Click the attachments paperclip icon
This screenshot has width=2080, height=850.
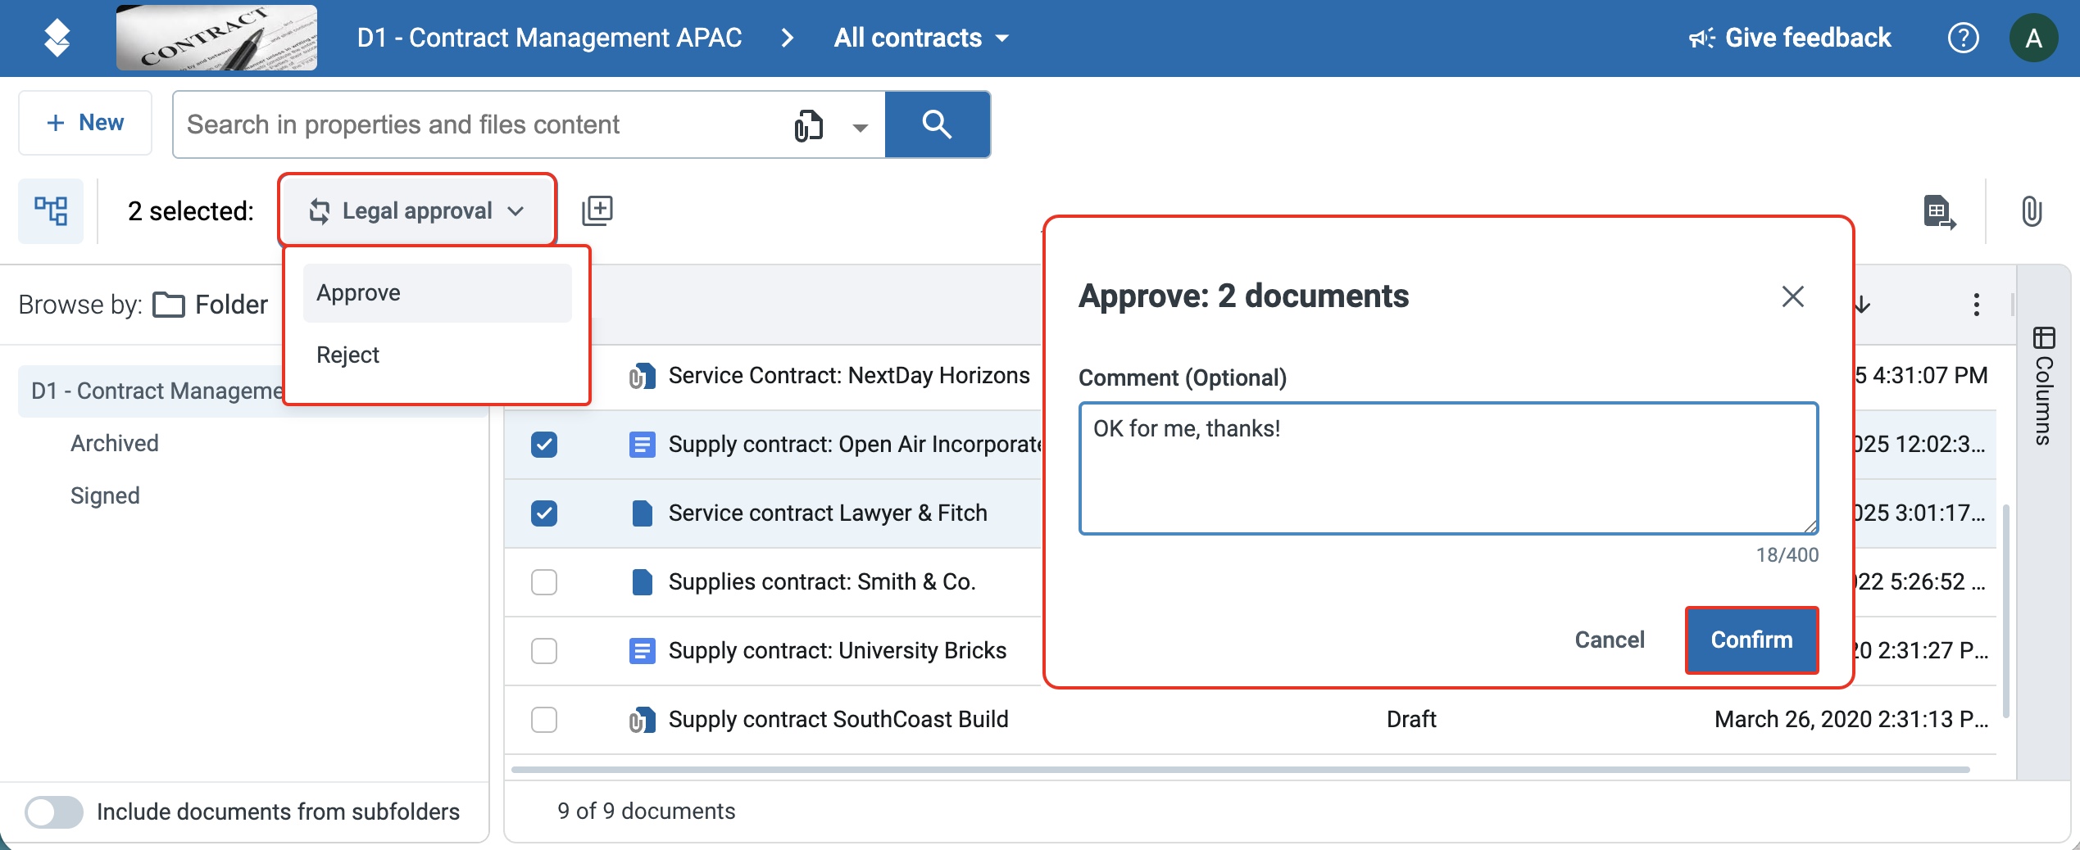[2031, 211]
